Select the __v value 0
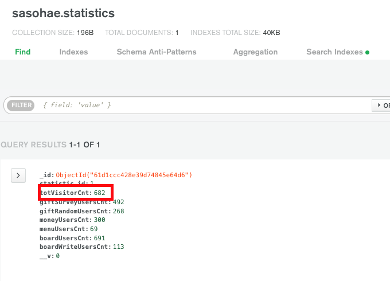This screenshot has height=281, width=390. point(58,256)
